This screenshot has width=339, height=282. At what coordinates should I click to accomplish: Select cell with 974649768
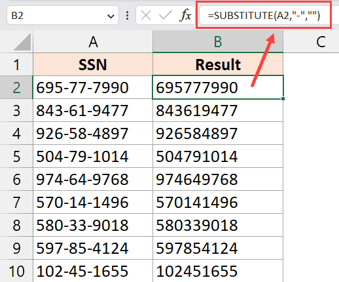pos(218,179)
